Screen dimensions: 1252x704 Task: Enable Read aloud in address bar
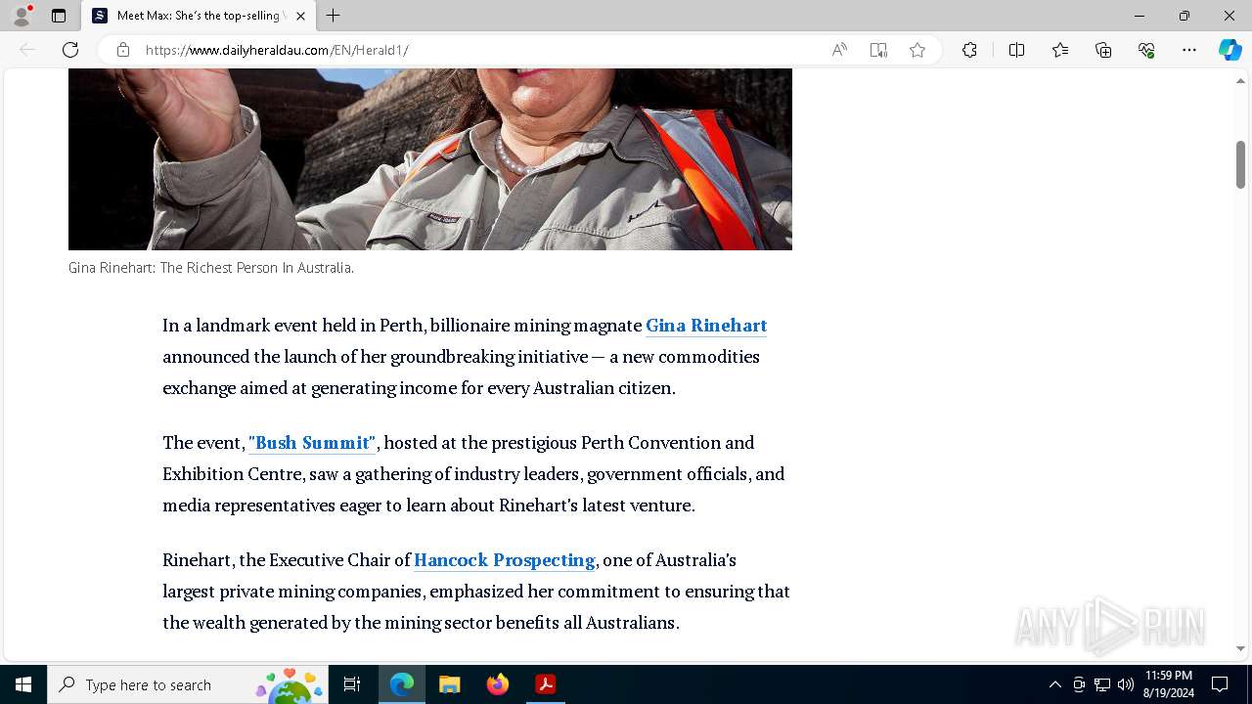tap(839, 50)
